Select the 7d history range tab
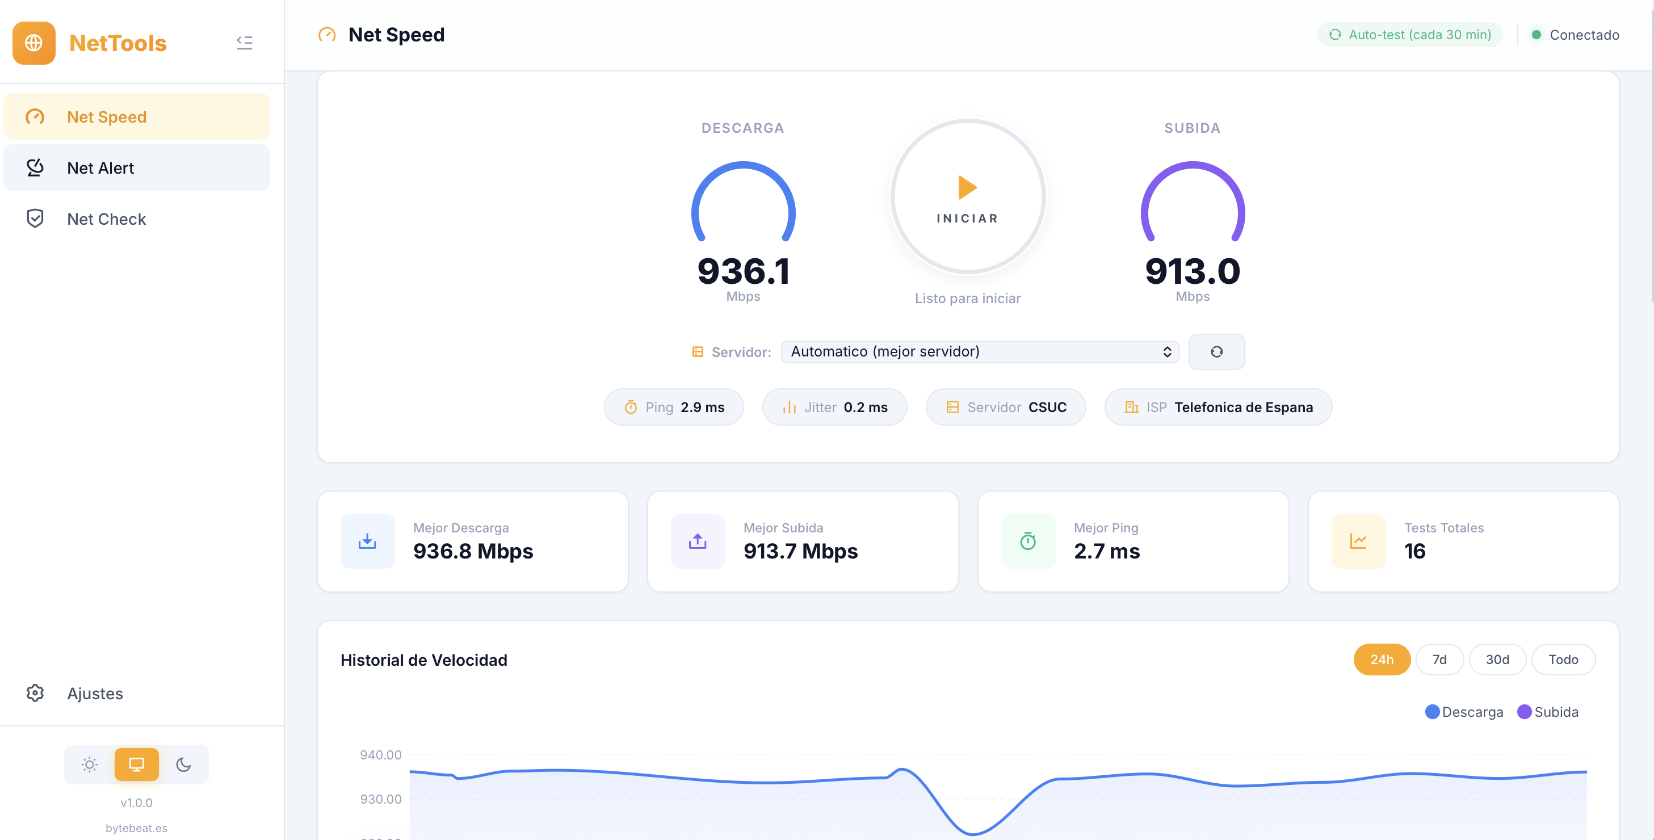Image resolution: width=1654 pixels, height=840 pixels. 1439,660
